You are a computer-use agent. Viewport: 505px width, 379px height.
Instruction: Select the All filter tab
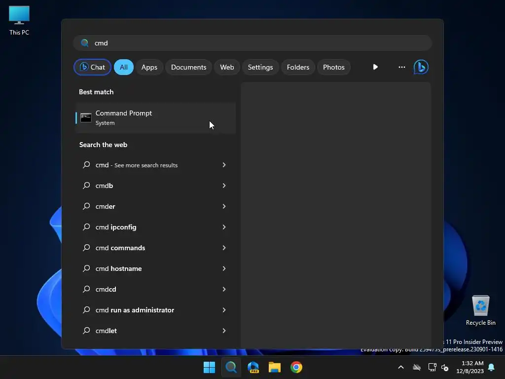pyautogui.click(x=124, y=67)
